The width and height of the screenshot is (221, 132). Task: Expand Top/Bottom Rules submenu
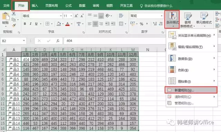tap(192, 47)
